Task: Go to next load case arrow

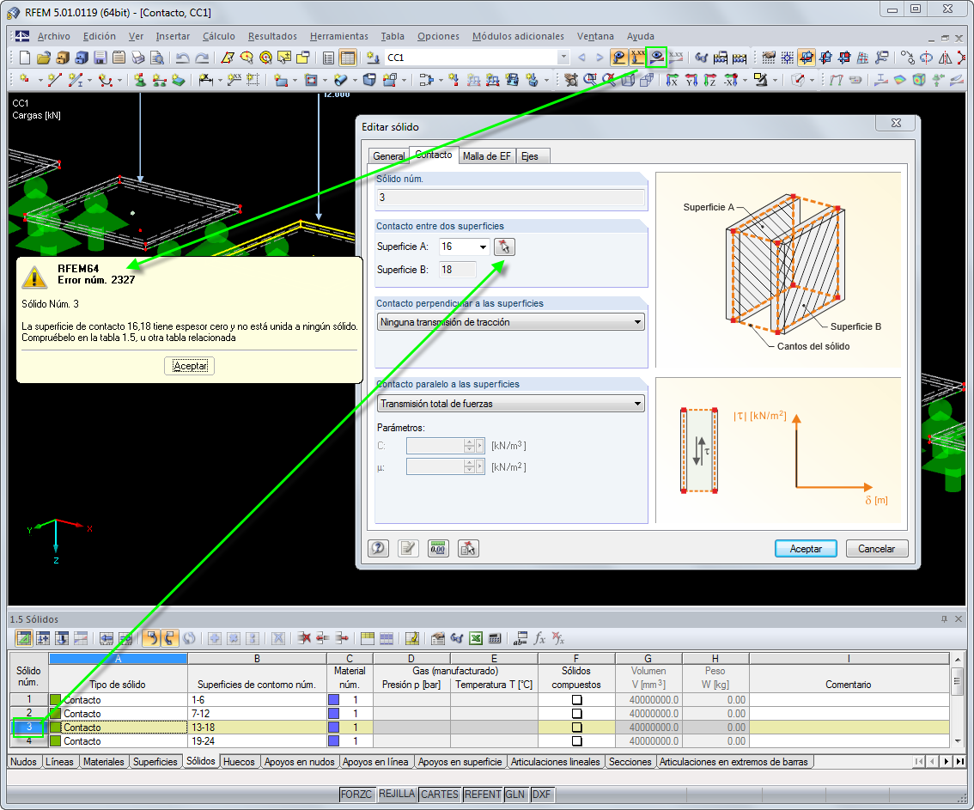Action: point(600,58)
